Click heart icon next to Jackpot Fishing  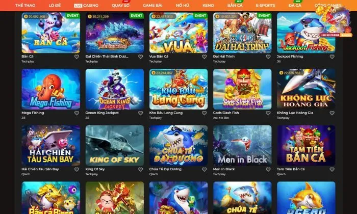tap(332, 57)
